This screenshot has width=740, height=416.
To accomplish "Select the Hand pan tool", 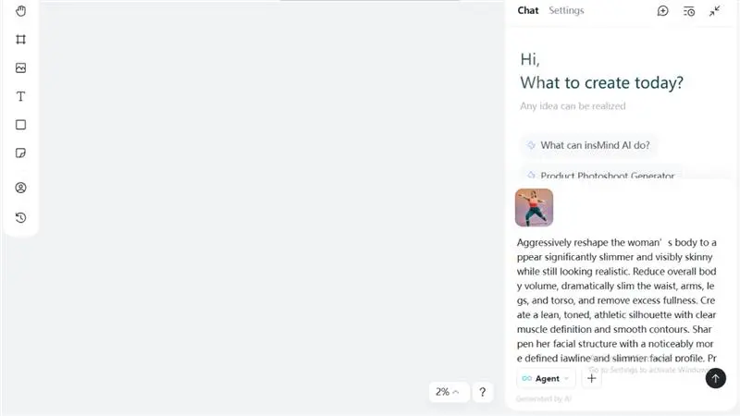I will [20, 11].
